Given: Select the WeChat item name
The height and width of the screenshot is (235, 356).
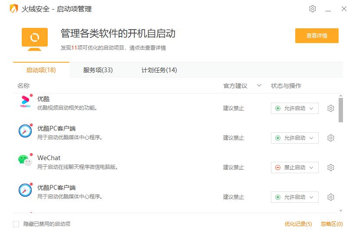Looking at the screenshot, I should (49, 158).
